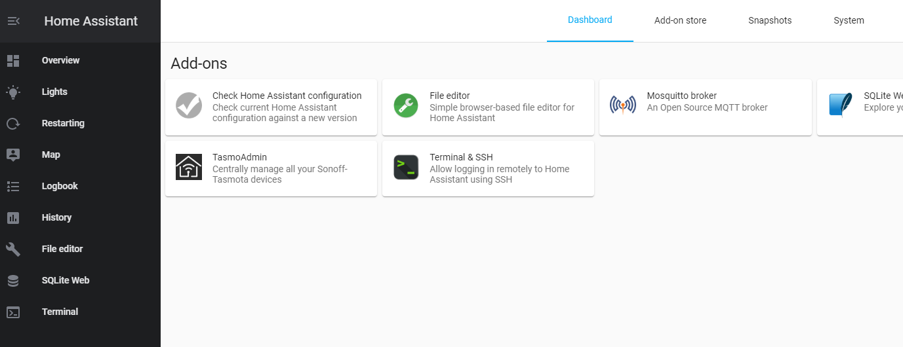The image size is (903, 347).
Task: Go to the System tab
Action: click(x=849, y=20)
